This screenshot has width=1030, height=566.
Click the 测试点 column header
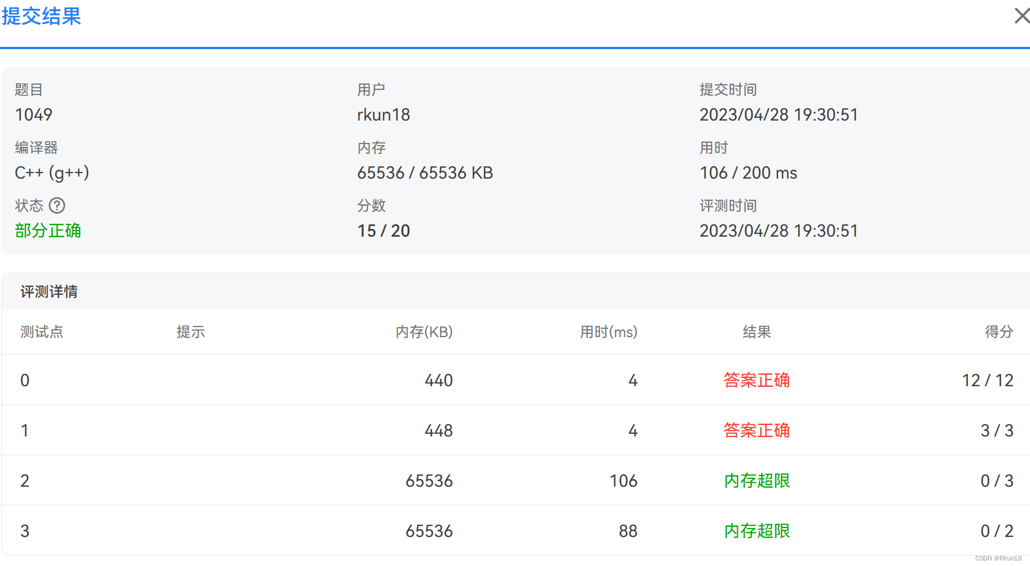(42, 332)
